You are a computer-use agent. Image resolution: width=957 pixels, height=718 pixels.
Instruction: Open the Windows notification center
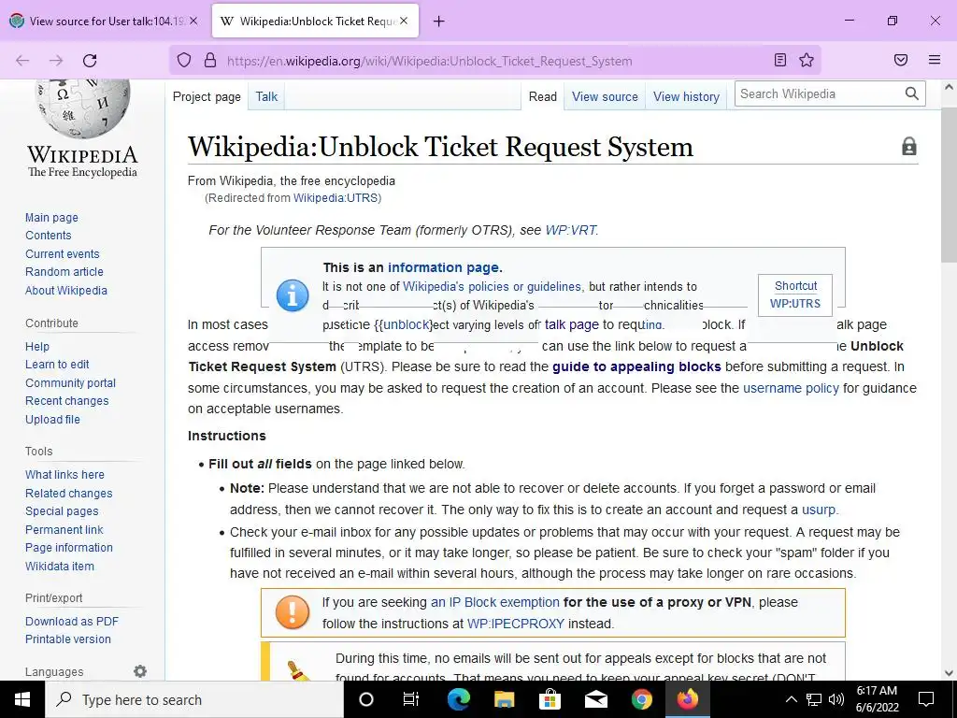click(926, 699)
